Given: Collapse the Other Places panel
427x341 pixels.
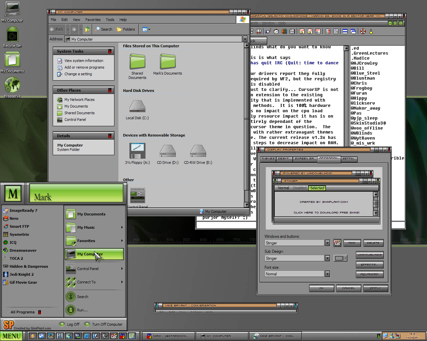Looking at the screenshot, I should tap(110, 90).
